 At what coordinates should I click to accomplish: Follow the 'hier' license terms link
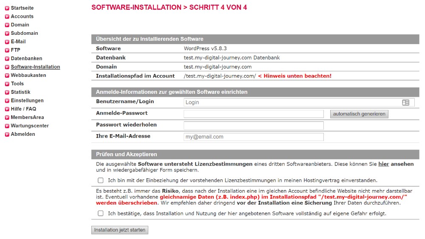tap(384, 164)
